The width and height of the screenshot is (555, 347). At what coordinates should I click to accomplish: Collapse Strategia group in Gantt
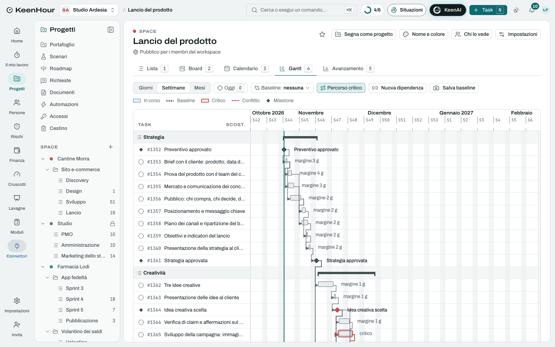click(139, 137)
